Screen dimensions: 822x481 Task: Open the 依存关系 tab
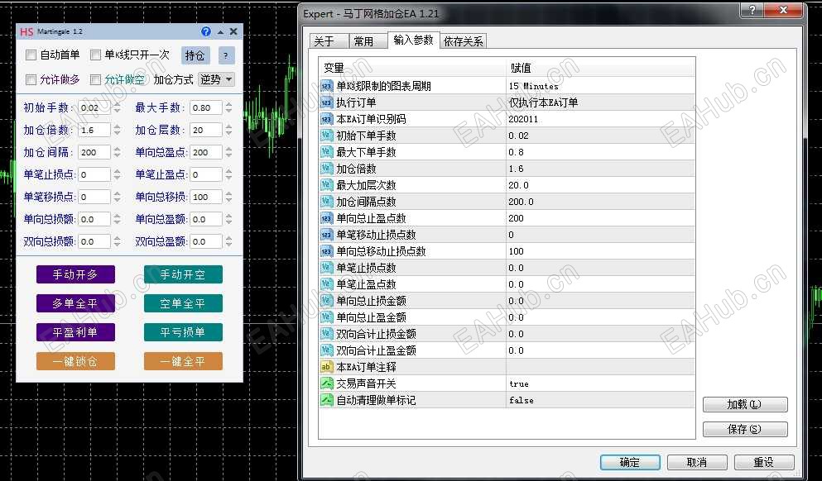(x=464, y=41)
